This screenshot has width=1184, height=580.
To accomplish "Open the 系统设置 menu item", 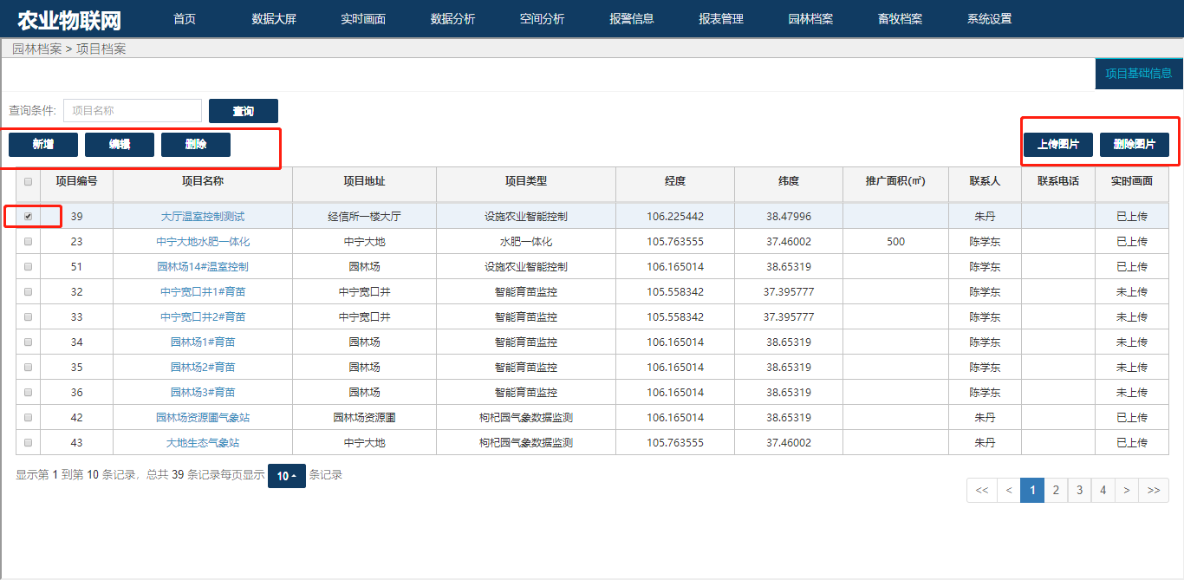I will tap(989, 19).
